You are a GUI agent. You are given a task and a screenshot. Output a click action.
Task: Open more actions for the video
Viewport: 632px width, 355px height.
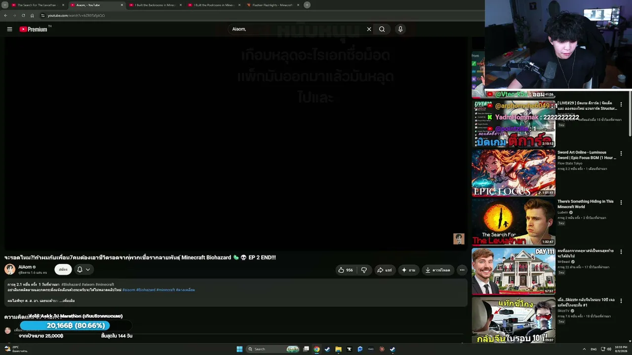point(462,270)
